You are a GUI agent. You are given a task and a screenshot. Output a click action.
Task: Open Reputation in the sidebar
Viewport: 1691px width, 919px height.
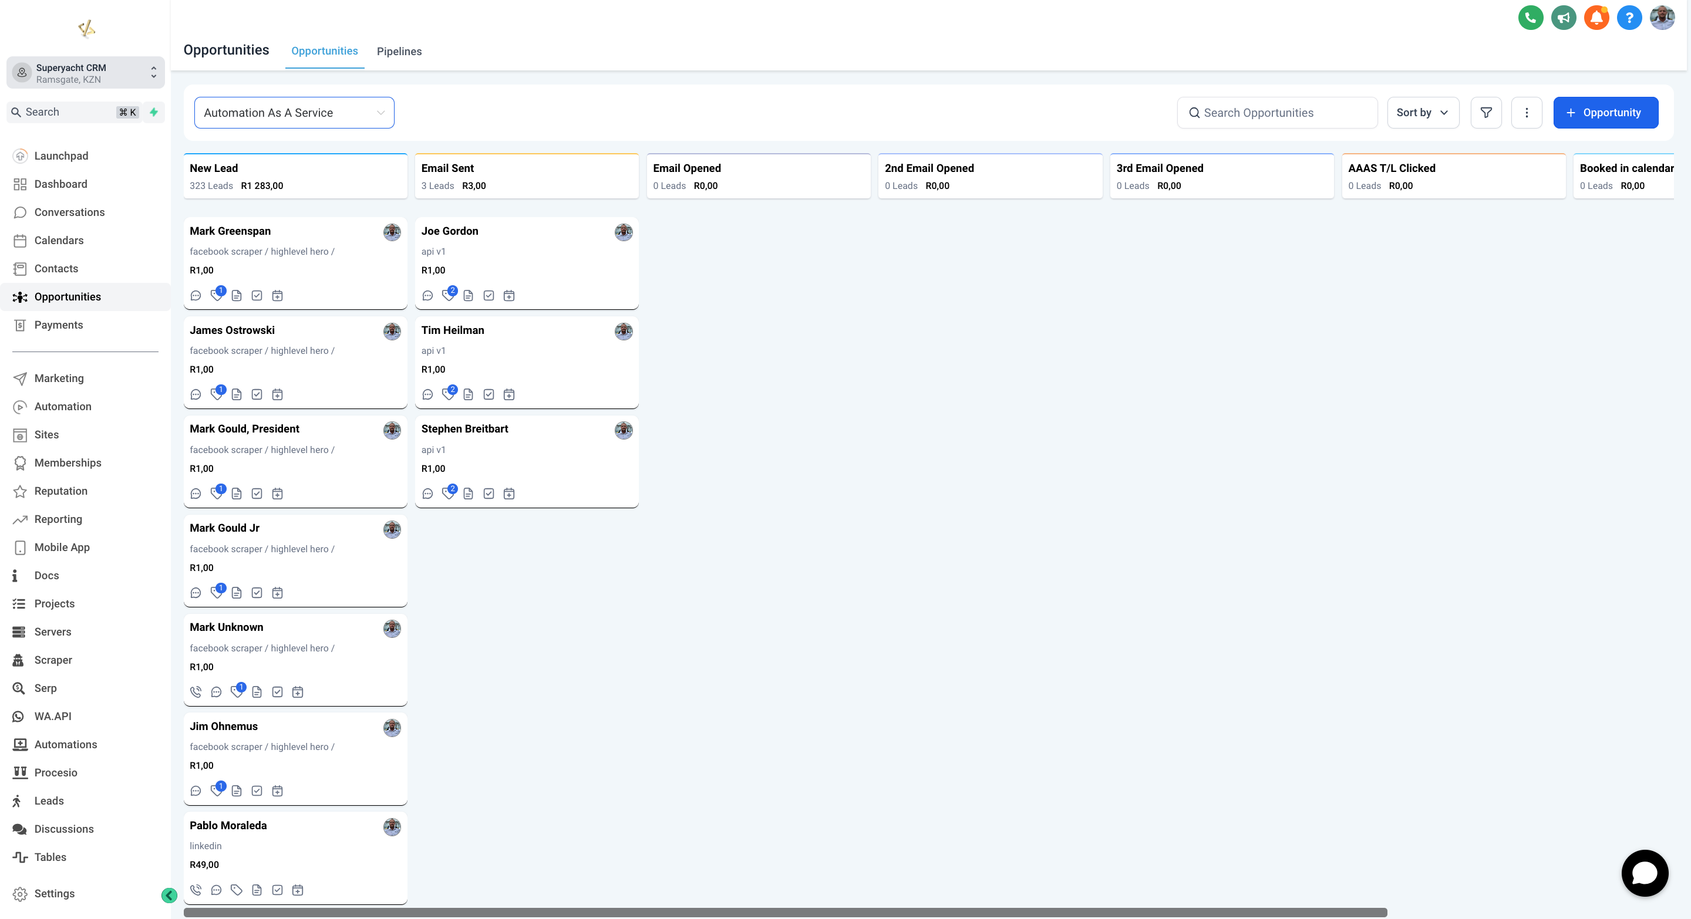click(85, 491)
